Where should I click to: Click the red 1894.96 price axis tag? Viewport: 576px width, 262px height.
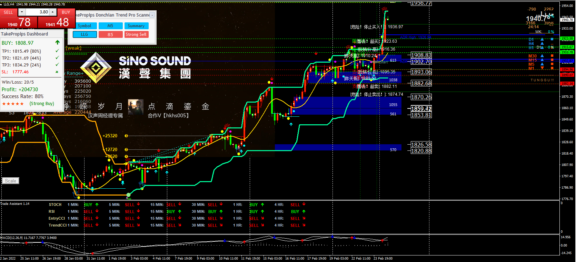(567, 69)
